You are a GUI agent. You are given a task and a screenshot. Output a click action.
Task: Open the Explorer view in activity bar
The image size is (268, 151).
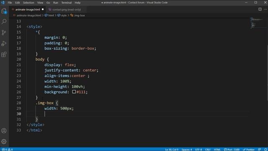pos(4,11)
